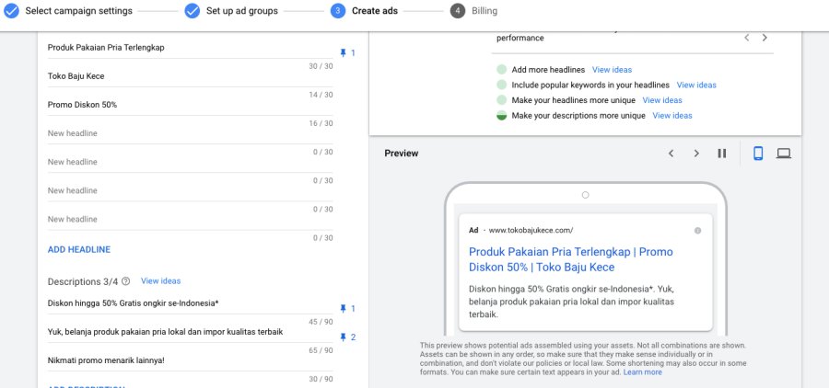
Task: Edit the Promo Diskon 50% headline field
Action: [x=191, y=105]
